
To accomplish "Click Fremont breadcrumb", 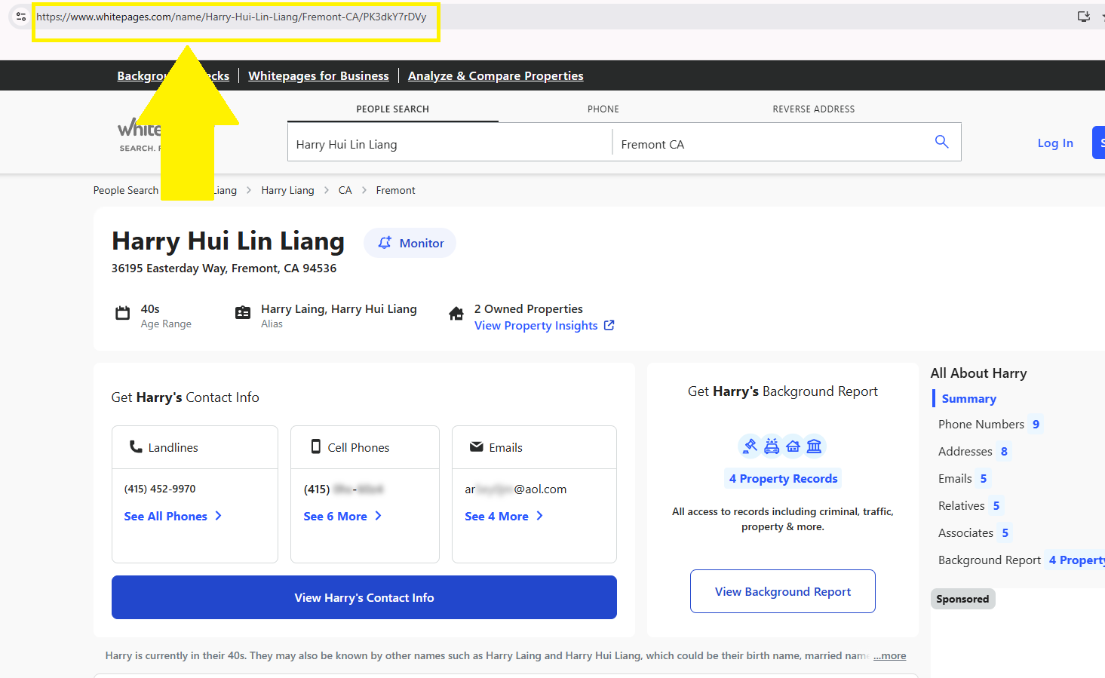I will click(395, 190).
